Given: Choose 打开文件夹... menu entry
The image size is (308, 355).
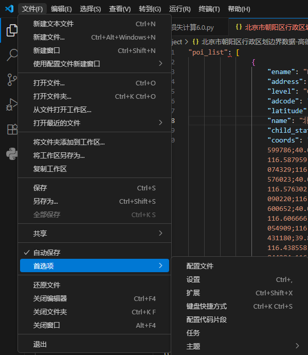Looking at the screenshot, I should tap(95, 96).
